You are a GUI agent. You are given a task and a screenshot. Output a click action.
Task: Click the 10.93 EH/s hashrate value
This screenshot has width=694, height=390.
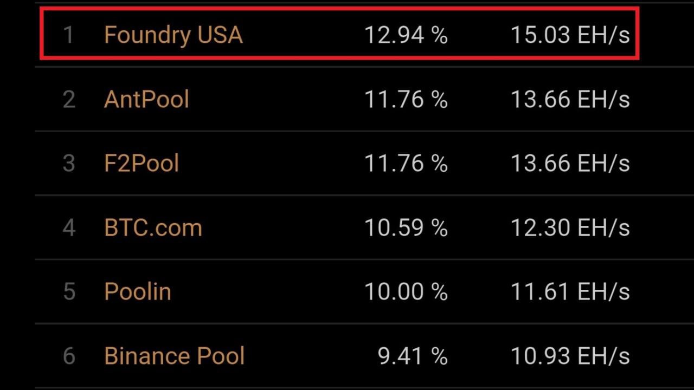coord(570,356)
